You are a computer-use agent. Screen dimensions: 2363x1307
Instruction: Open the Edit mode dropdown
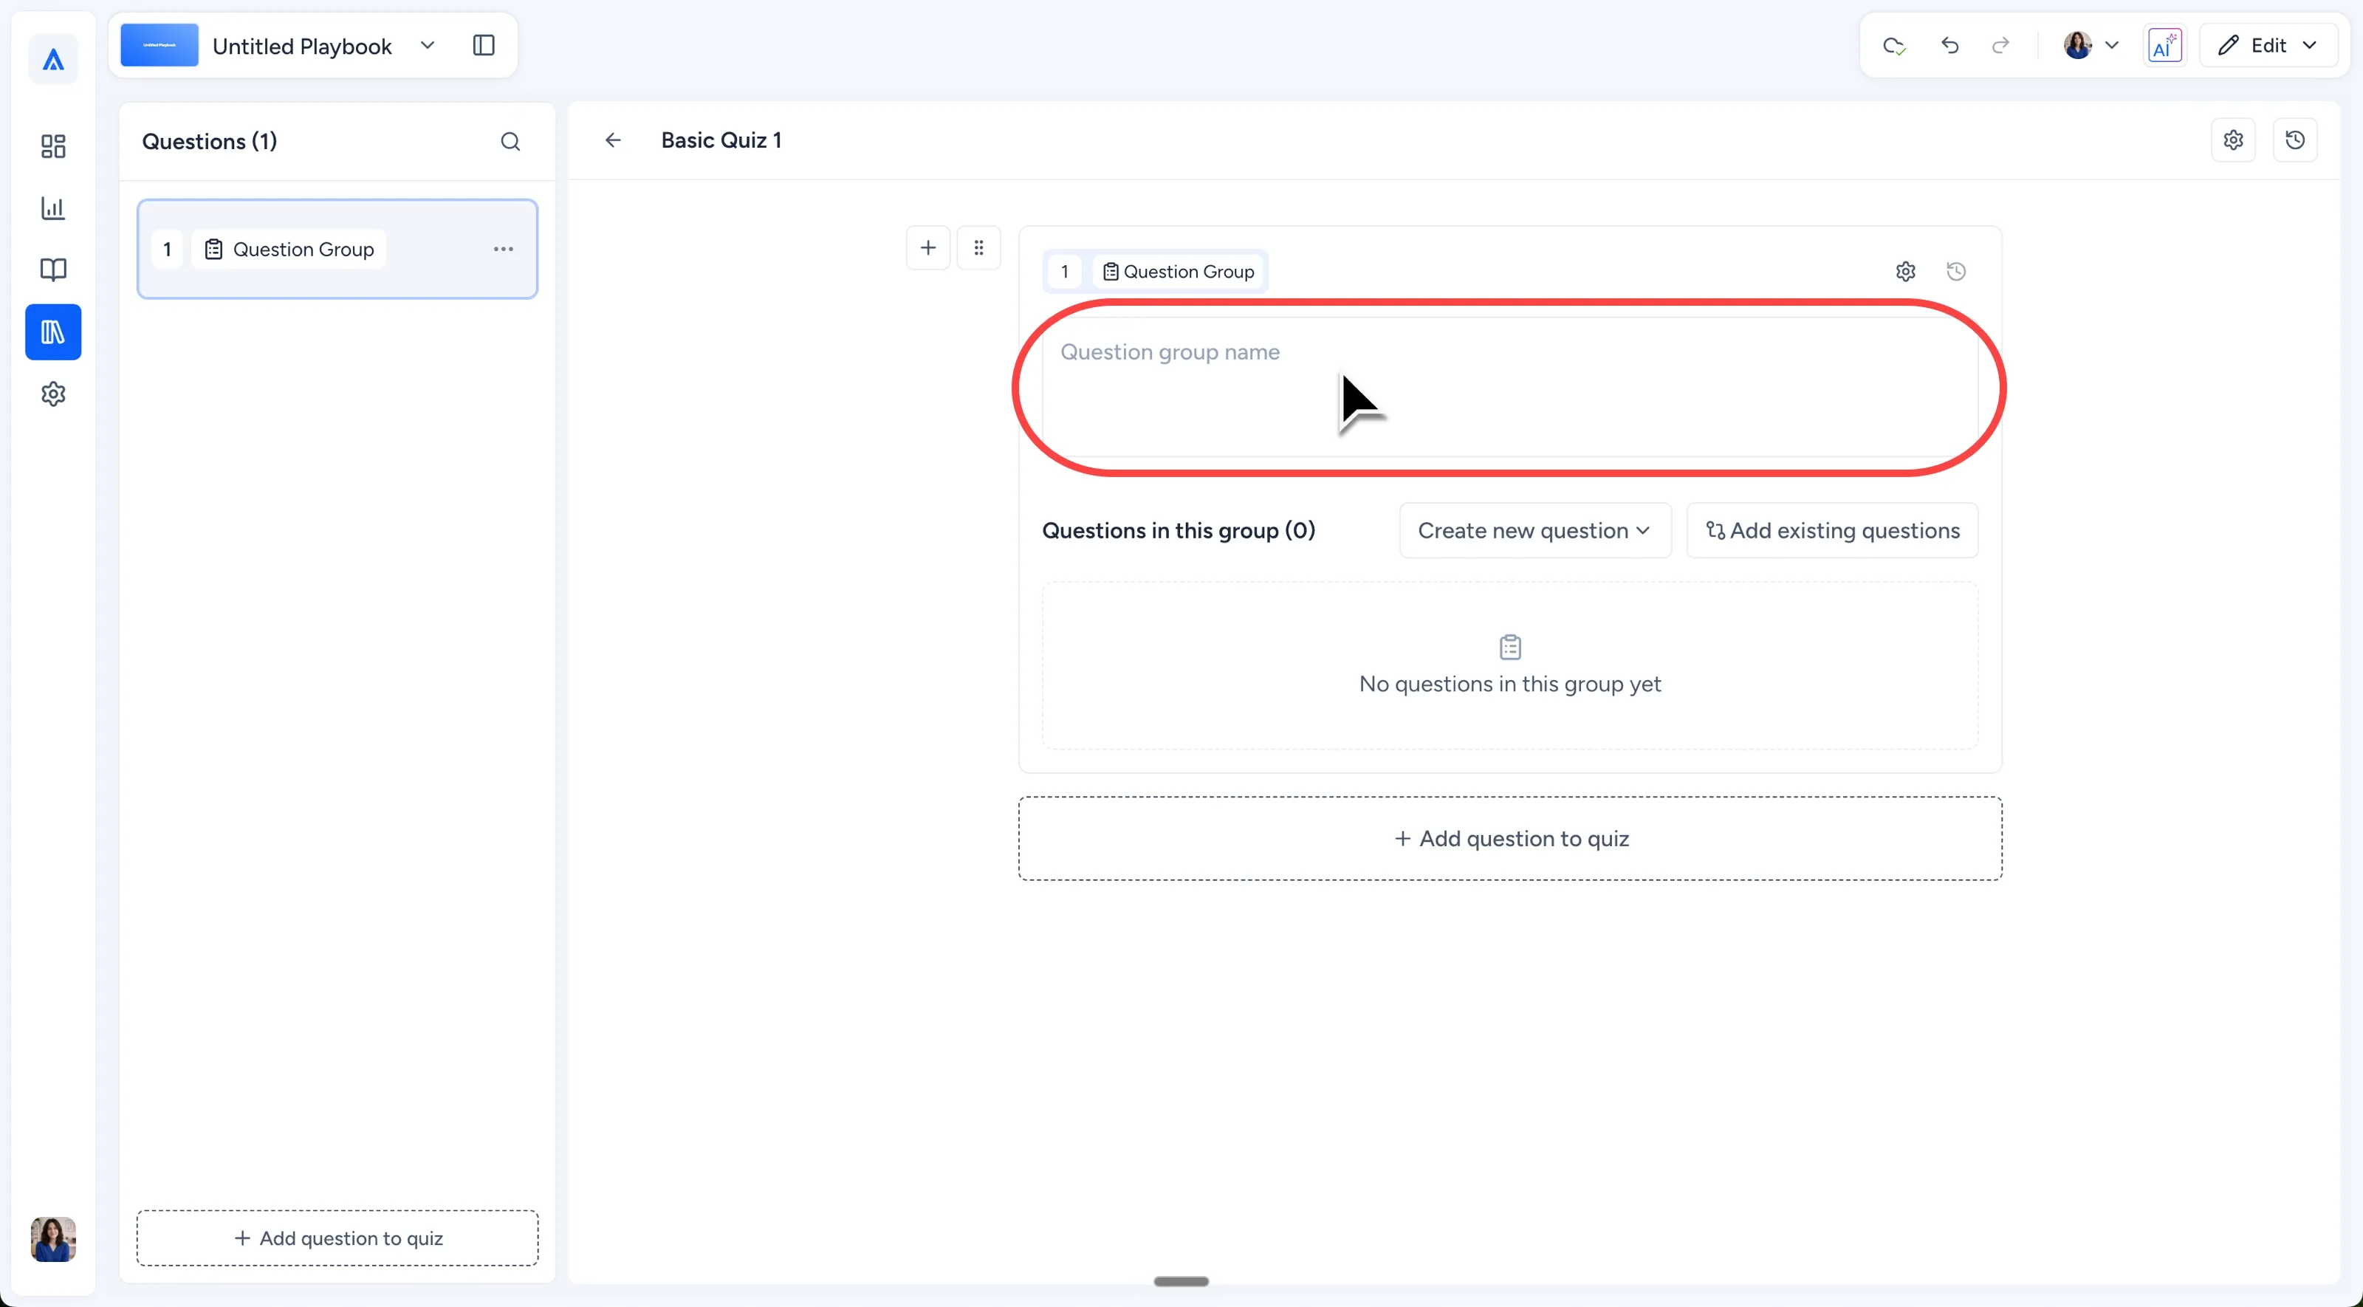(2268, 45)
